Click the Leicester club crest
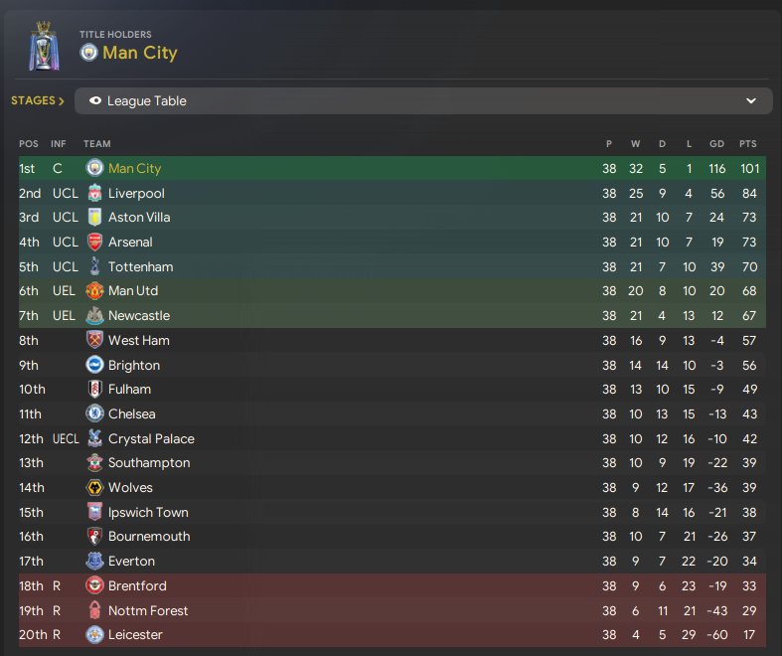782x656 pixels. [94, 634]
